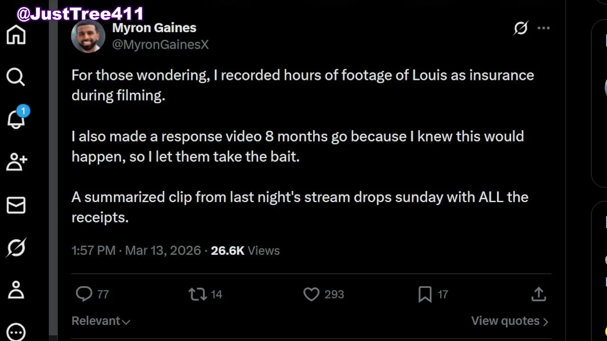Open Myron Gaines profile picture
The image size is (607, 341).
coord(88,36)
